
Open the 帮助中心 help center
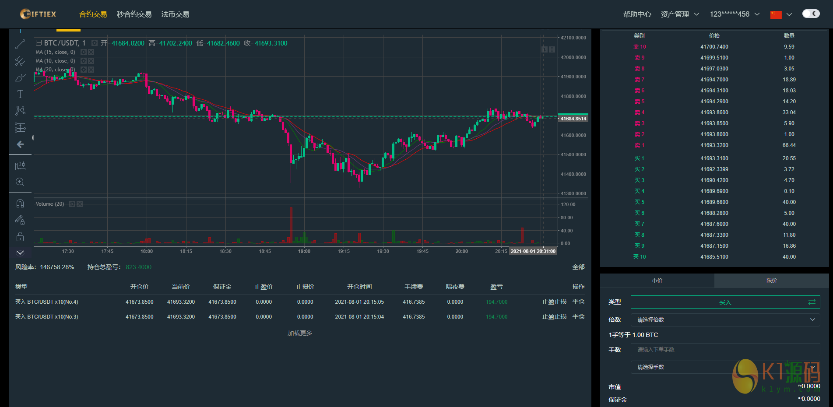pyautogui.click(x=637, y=14)
